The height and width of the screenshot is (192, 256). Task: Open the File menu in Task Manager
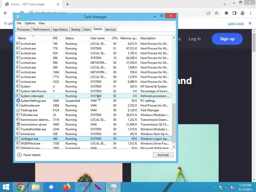click(x=19, y=23)
